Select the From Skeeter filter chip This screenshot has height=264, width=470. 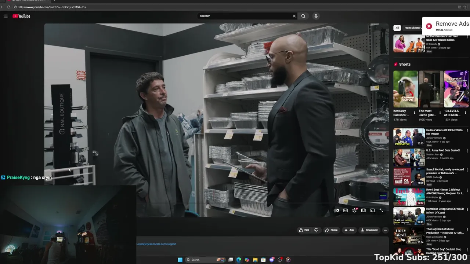[412, 28]
